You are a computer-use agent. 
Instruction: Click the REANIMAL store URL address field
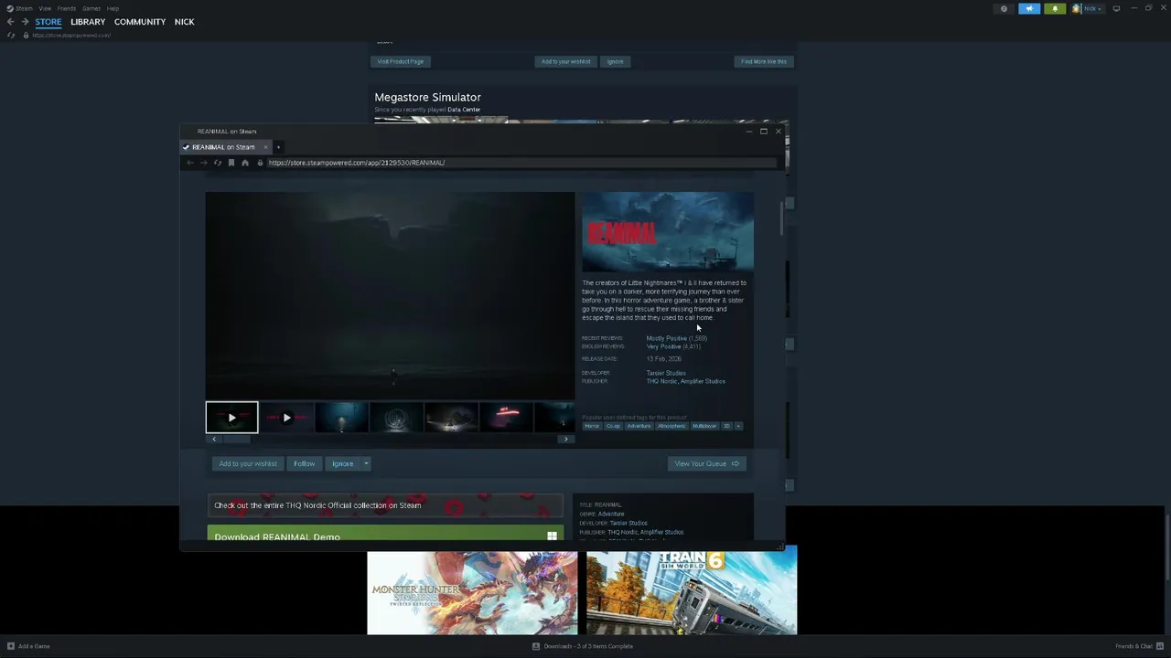[x=521, y=163]
